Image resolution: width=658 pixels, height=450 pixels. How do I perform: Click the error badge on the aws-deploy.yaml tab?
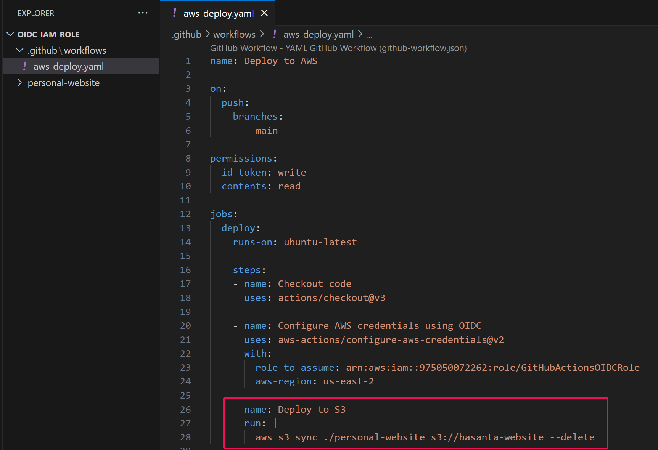coord(174,13)
